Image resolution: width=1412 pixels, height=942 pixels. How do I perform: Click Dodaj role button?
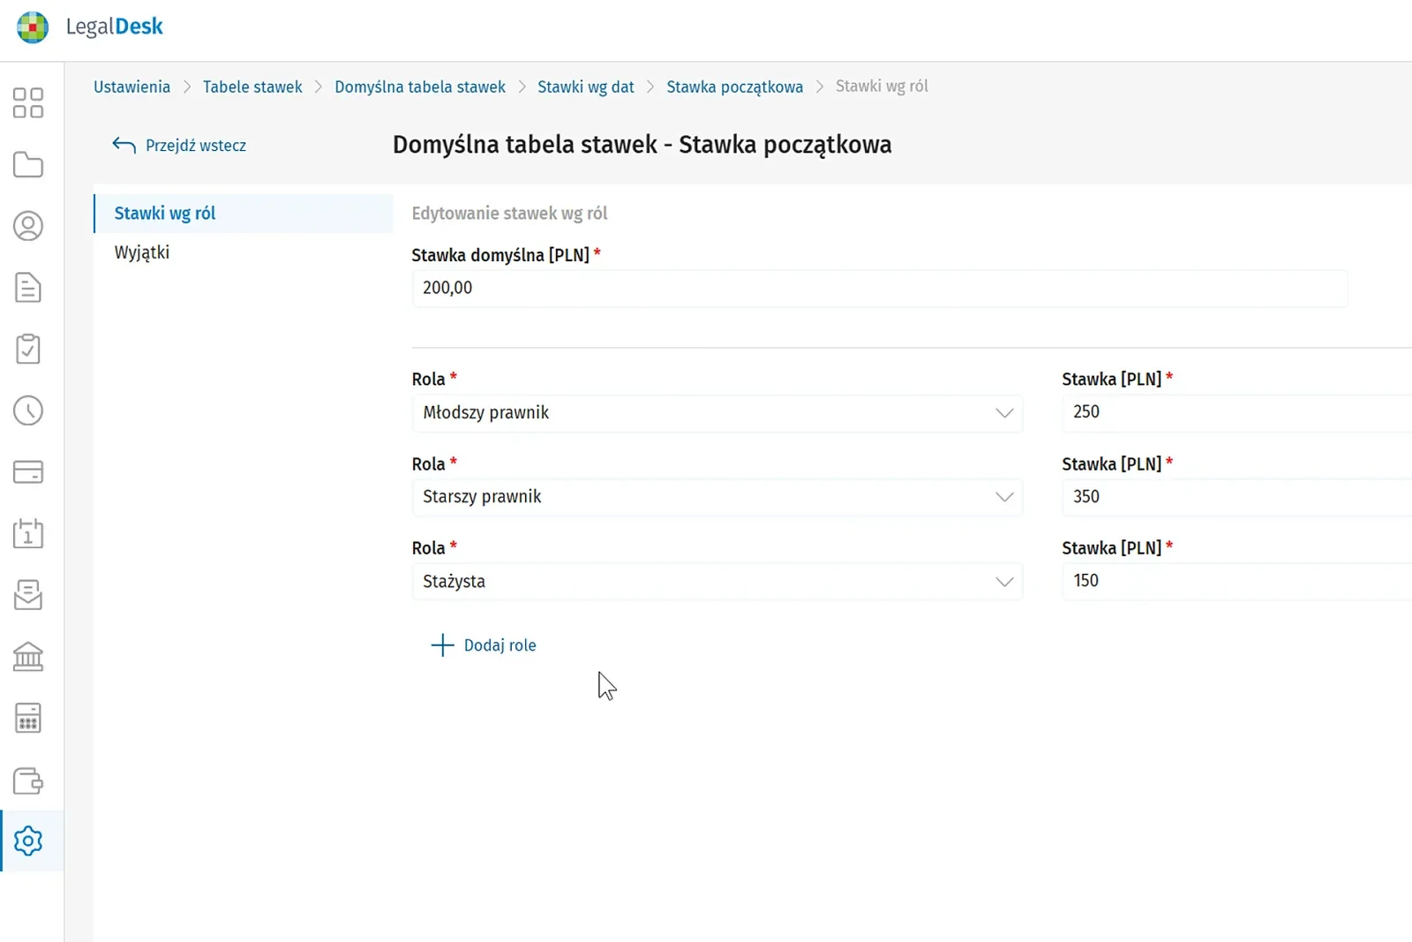pyautogui.click(x=484, y=645)
